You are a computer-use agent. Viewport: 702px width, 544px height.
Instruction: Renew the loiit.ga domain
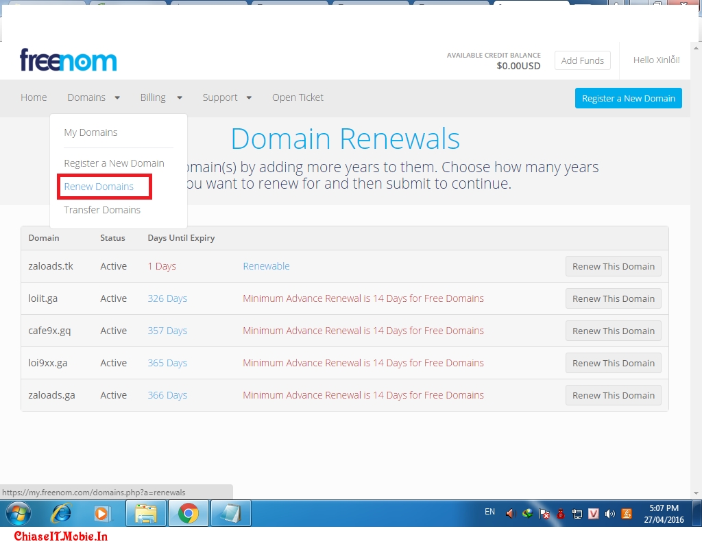coord(614,298)
